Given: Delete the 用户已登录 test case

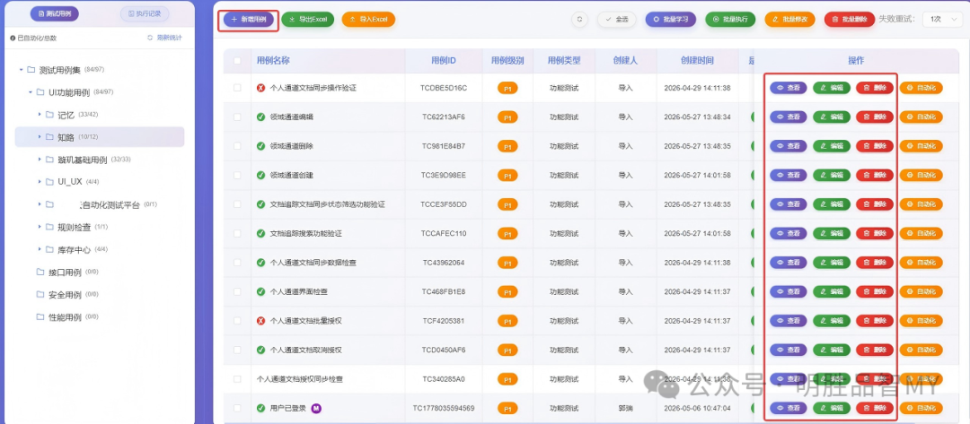Looking at the screenshot, I should point(875,408).
